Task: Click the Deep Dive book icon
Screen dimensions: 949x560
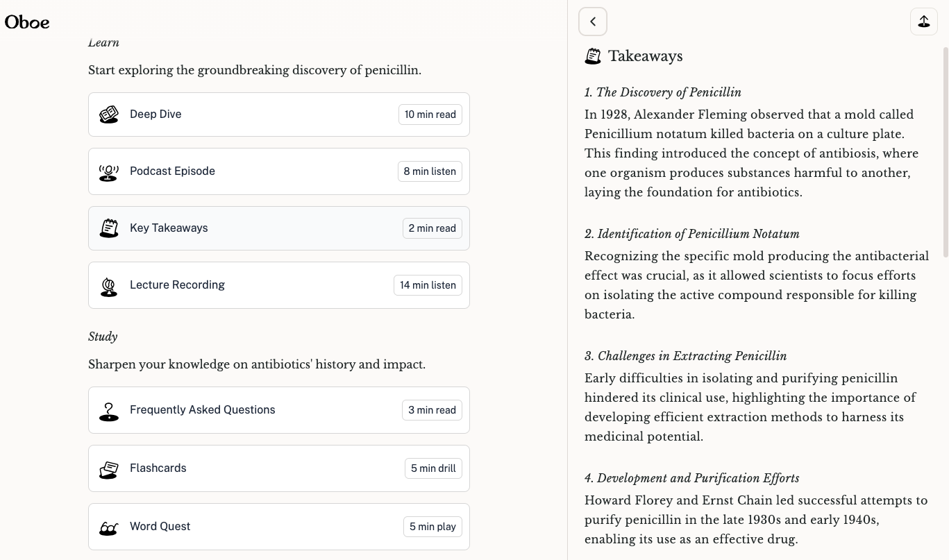Action: 108,114
